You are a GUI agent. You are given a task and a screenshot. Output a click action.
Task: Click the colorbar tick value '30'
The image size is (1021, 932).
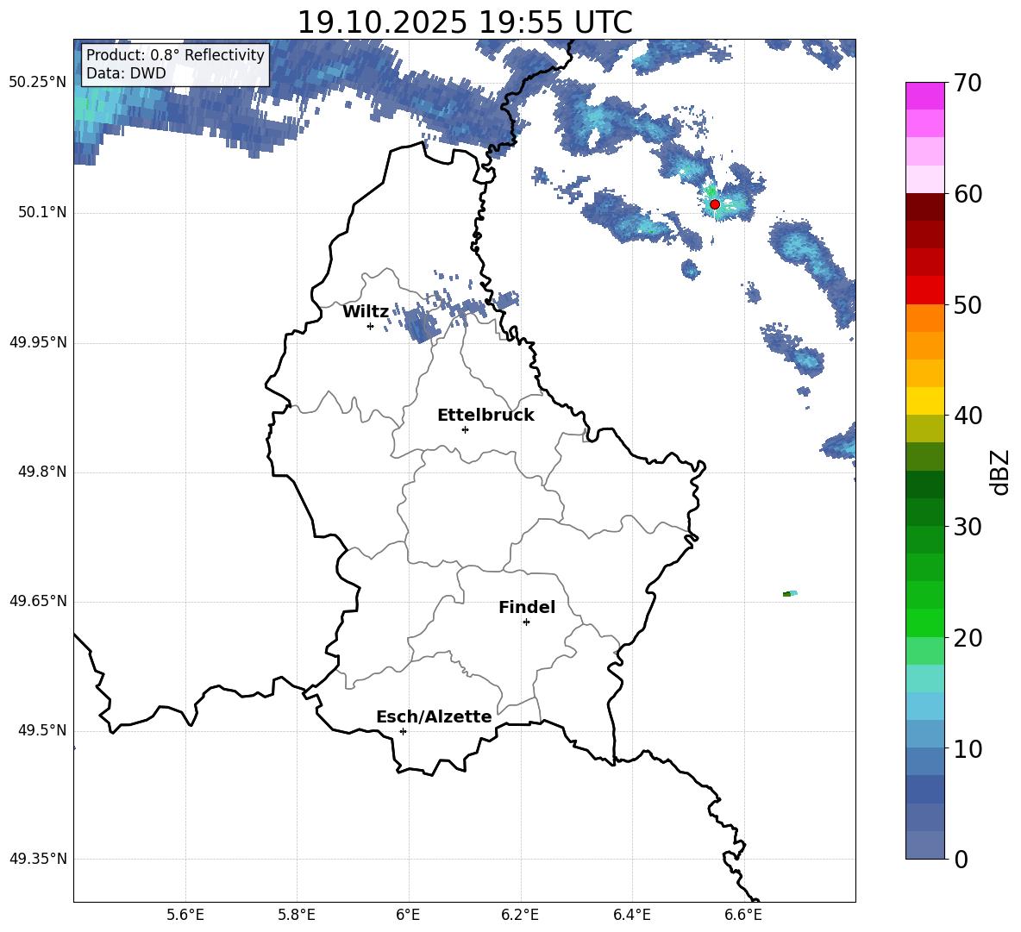pyautogui.click(x=967, y=527)
